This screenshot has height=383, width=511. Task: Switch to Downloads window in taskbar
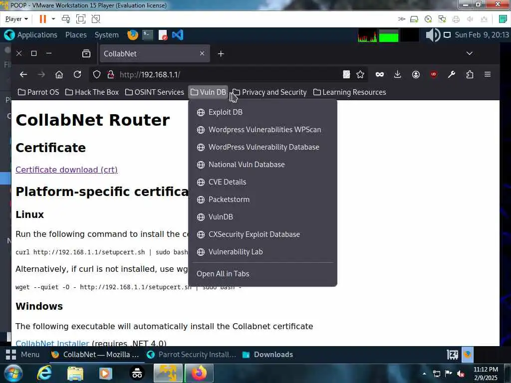268,355
